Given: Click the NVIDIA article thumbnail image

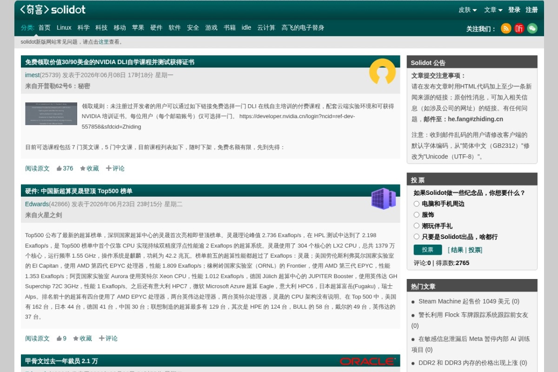Looking at the screenshot, I should 51,113.
